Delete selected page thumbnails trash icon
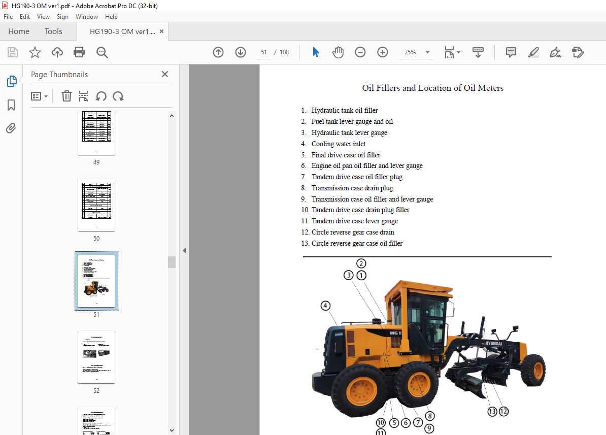The height and width of the screenshot is (435, 606). (66, 96)
